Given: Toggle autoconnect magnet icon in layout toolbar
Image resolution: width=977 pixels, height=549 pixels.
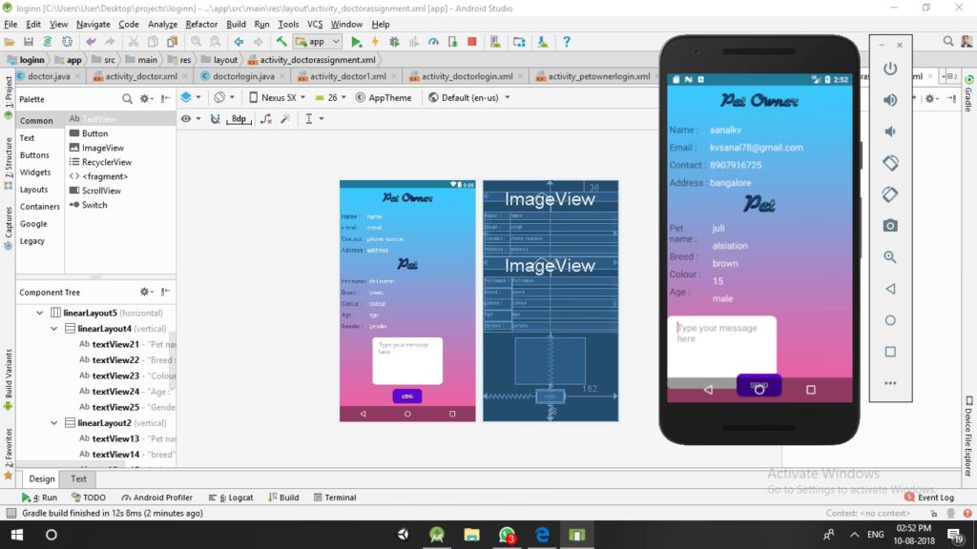Looking at the screenshot, I should click(213, 119).
